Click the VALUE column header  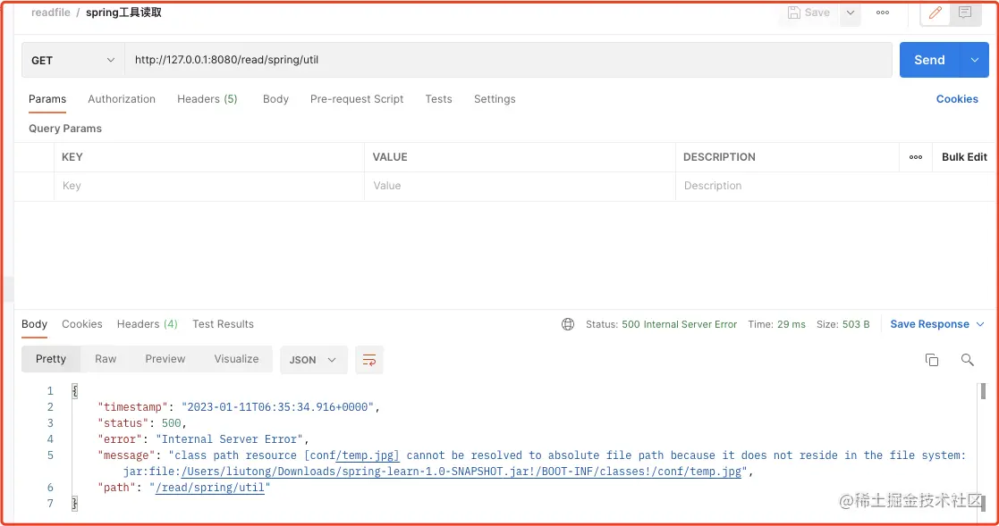tap(390, 157)
